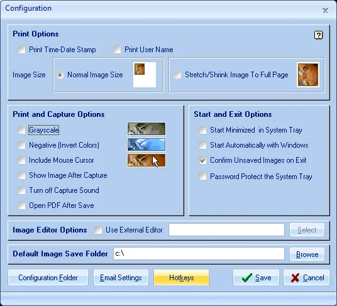Open the Hotkeys settings
This screenshot has width=337, height=306.
coord(181,278)
